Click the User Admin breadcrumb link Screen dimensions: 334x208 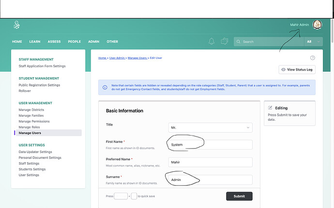(117, 58)
